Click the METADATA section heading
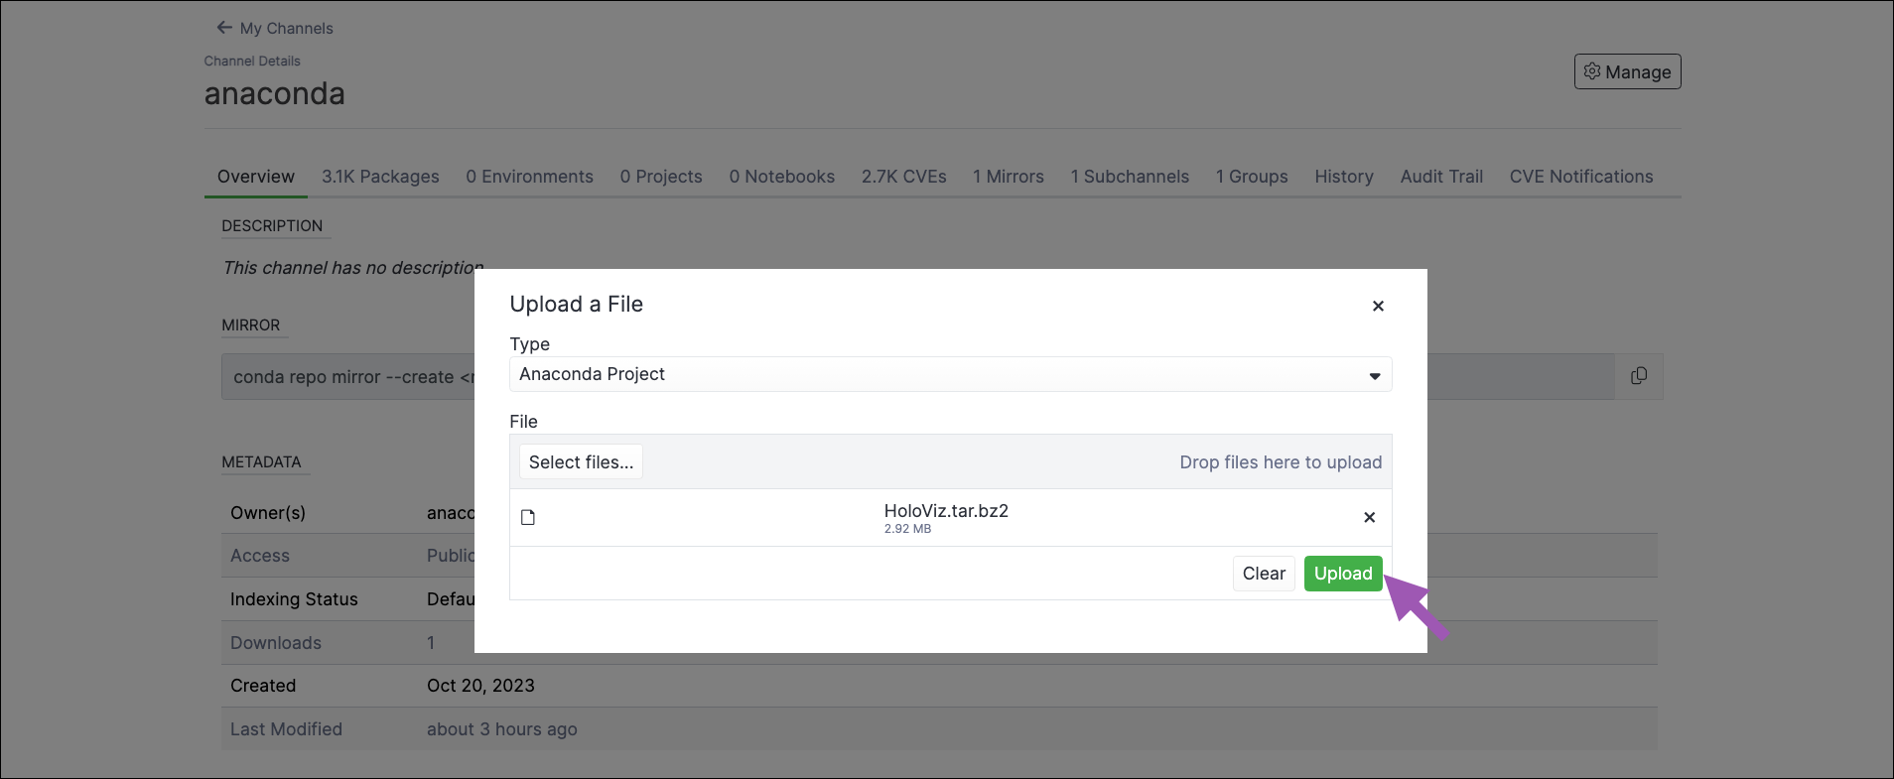 (x=261, y=462)
